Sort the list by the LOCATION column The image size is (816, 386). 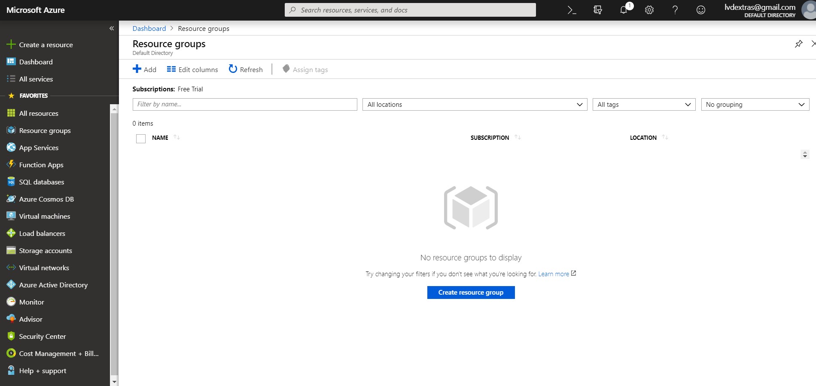click(643, 138)
